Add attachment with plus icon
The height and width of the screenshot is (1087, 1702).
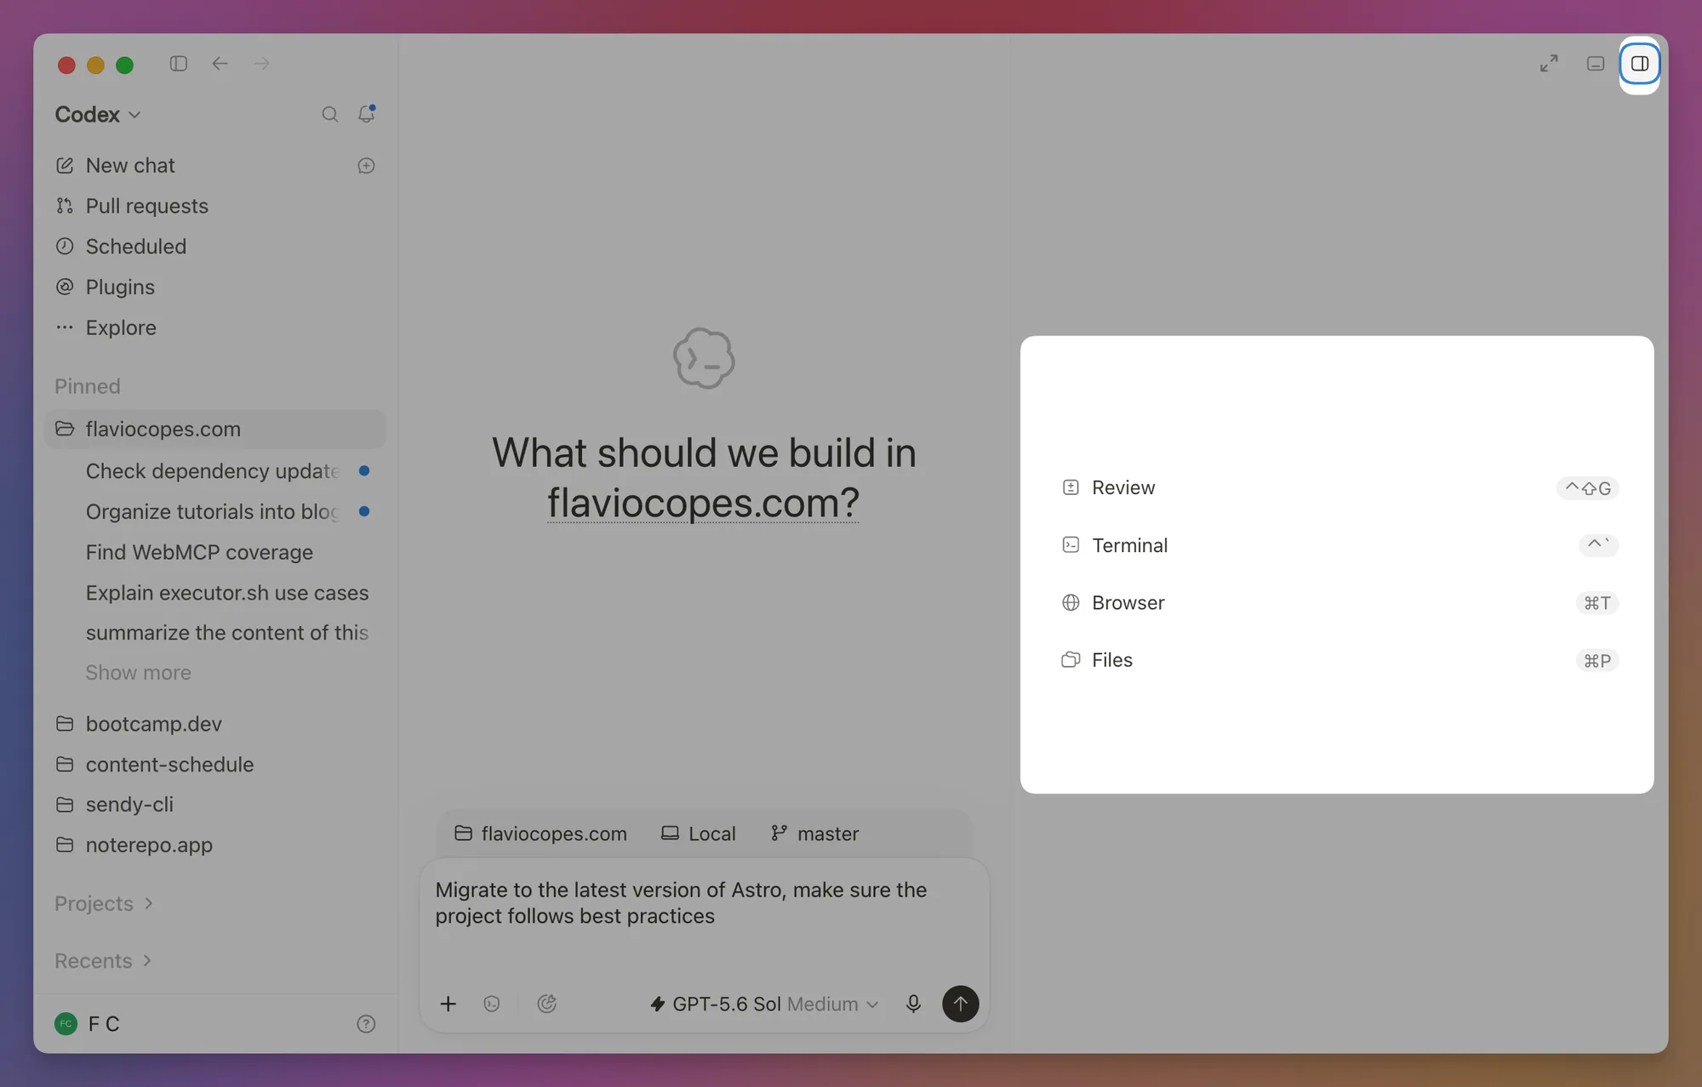[x=448, y=1004]
